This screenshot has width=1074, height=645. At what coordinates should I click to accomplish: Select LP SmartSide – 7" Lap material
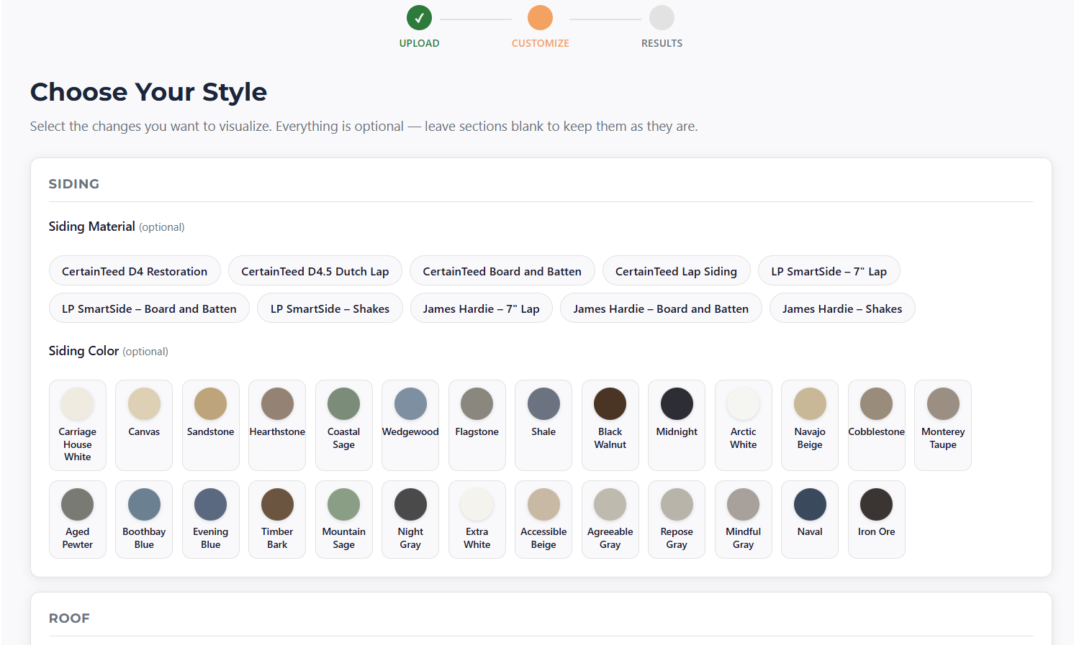point(829,271)
